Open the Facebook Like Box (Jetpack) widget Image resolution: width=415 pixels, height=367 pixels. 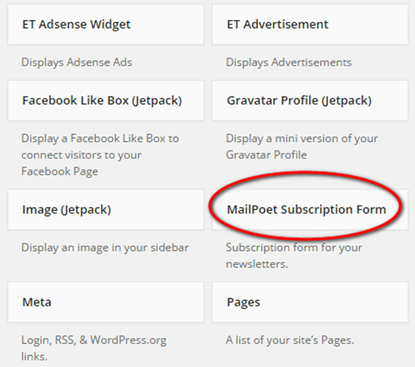pos(106,101)
